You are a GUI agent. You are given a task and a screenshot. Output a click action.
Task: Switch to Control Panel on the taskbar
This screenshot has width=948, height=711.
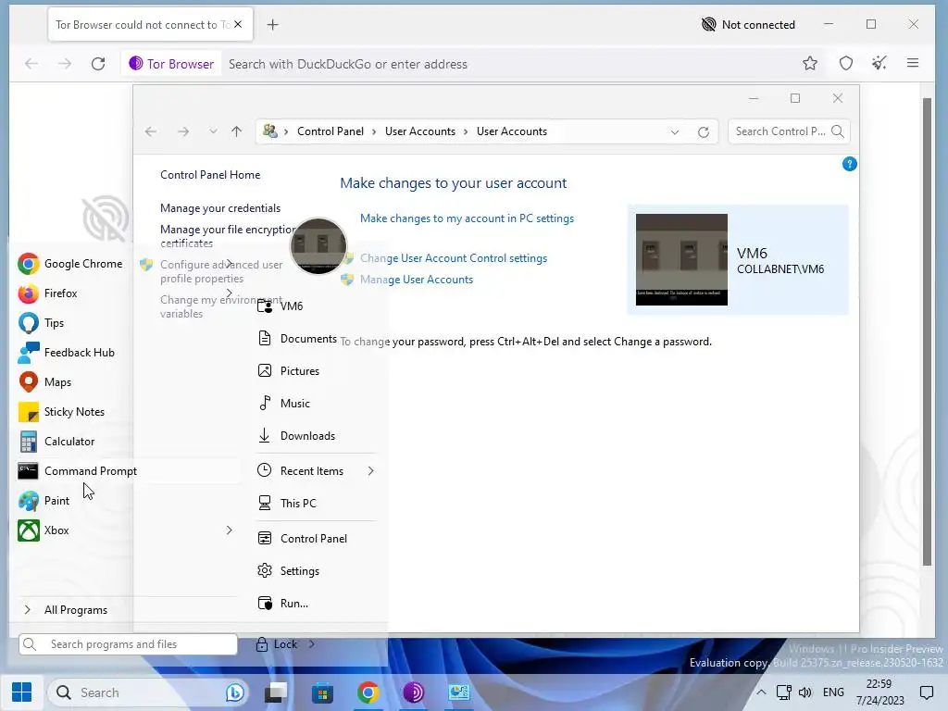(459, 692)
